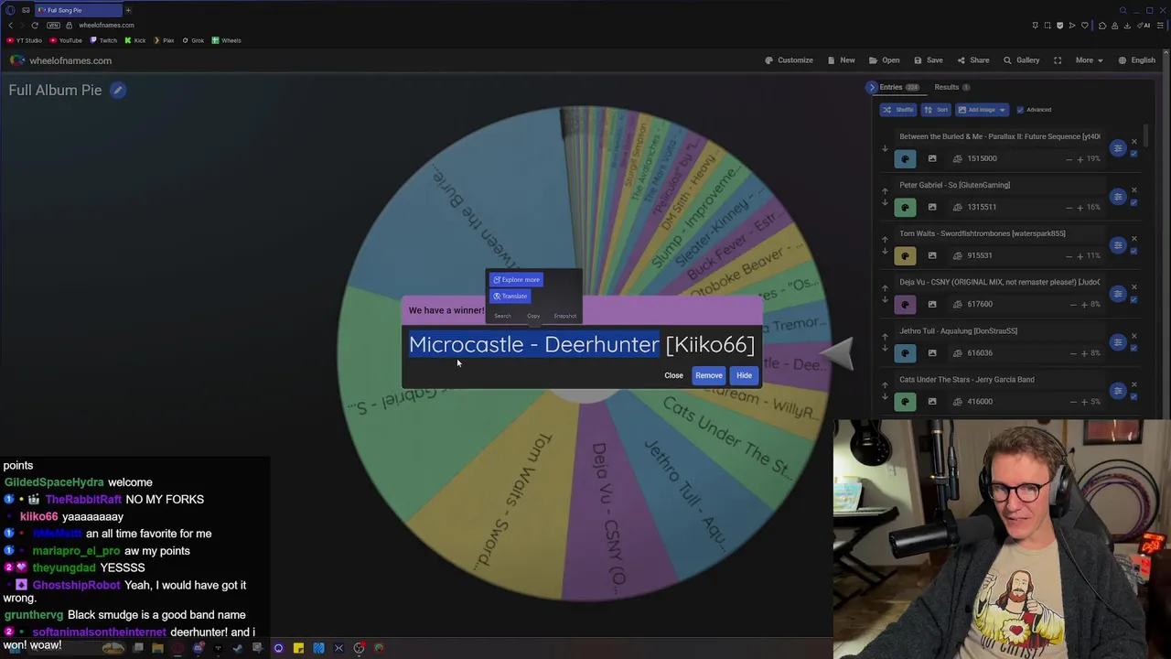Image resolution: width=1171 pixels, height=659 pixels.
Task: Share the wheel
Action: coord(972,60)
